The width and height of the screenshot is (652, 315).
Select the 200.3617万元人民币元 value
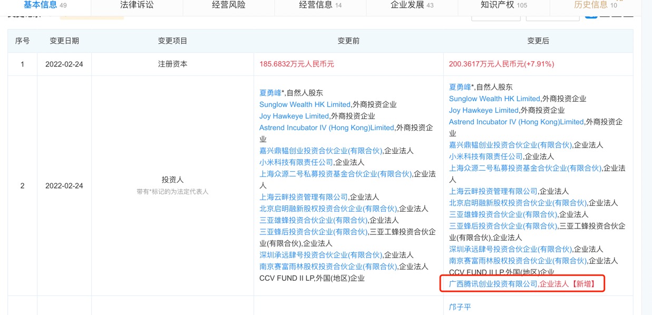[x=501, y=64]
